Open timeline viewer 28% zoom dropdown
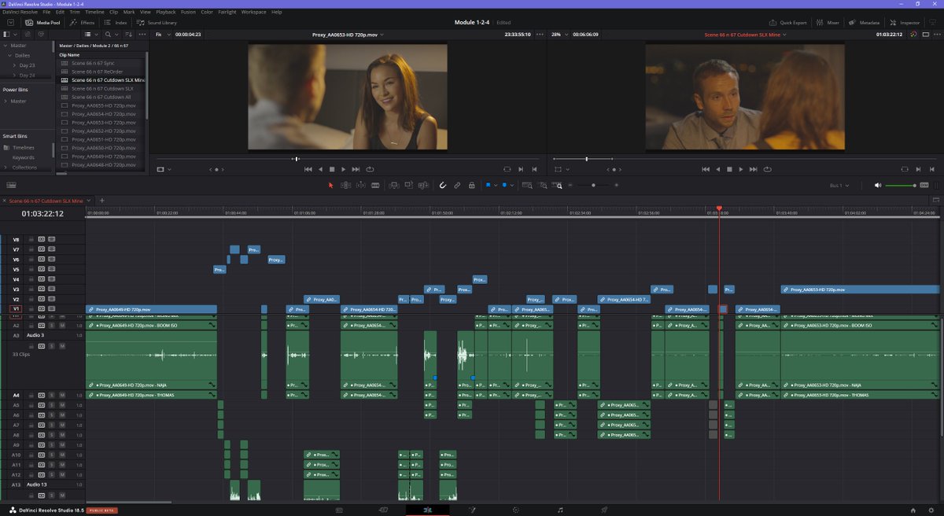The image size is (944, 516). [x=558, y=35]
